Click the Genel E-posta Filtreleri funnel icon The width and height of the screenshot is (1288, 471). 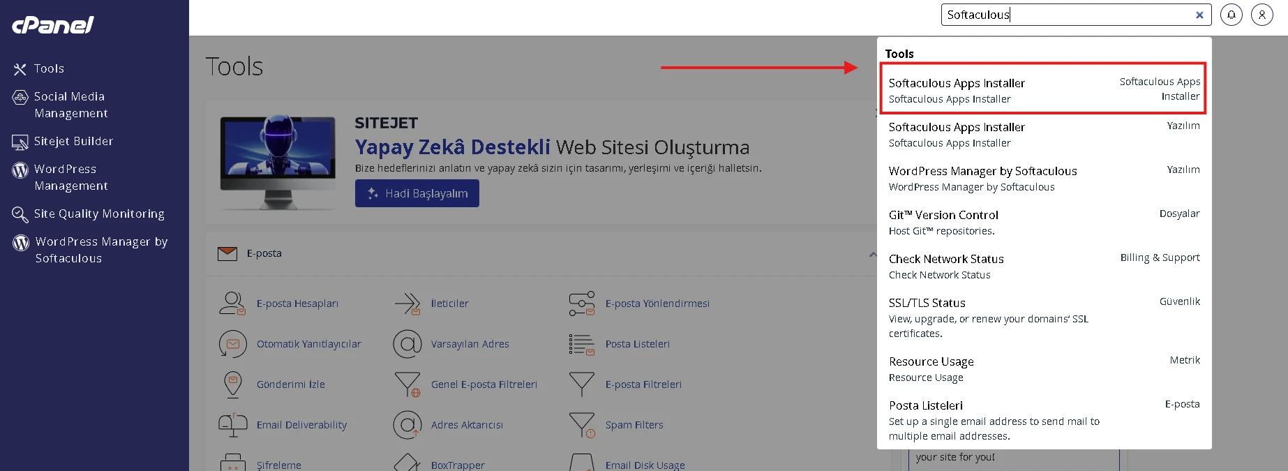(x=407, y=384)
